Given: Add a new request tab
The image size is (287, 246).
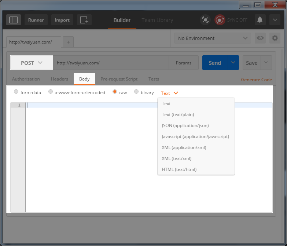Looking at the screenshot, I should (68, 42).
